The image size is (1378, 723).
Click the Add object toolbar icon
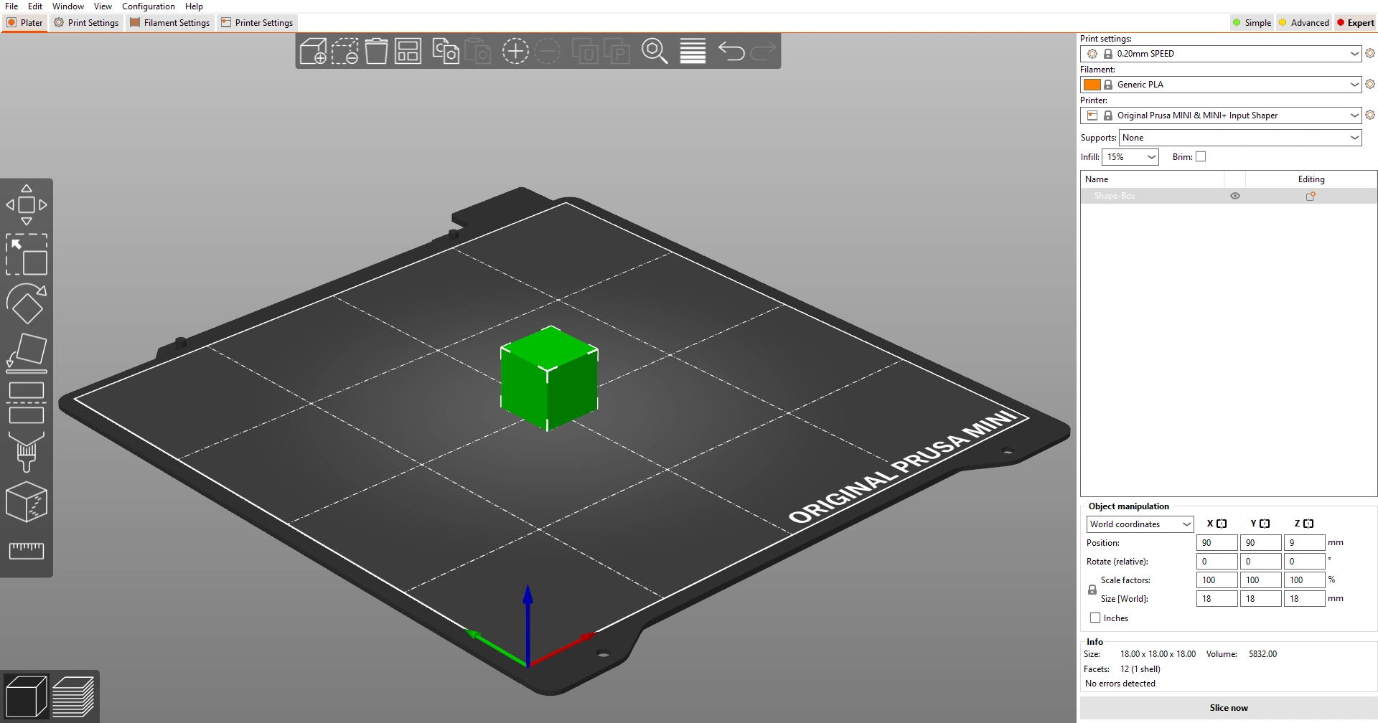pyautogui.click(x=313, y=52)
